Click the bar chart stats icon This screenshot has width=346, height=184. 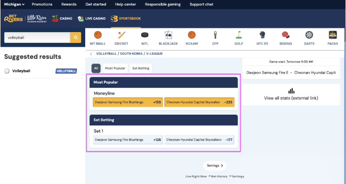(x=291, y=91)
